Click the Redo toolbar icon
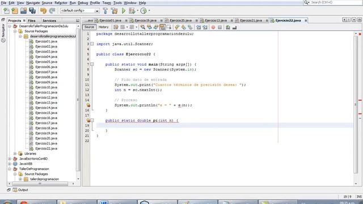 pos(52,11)
